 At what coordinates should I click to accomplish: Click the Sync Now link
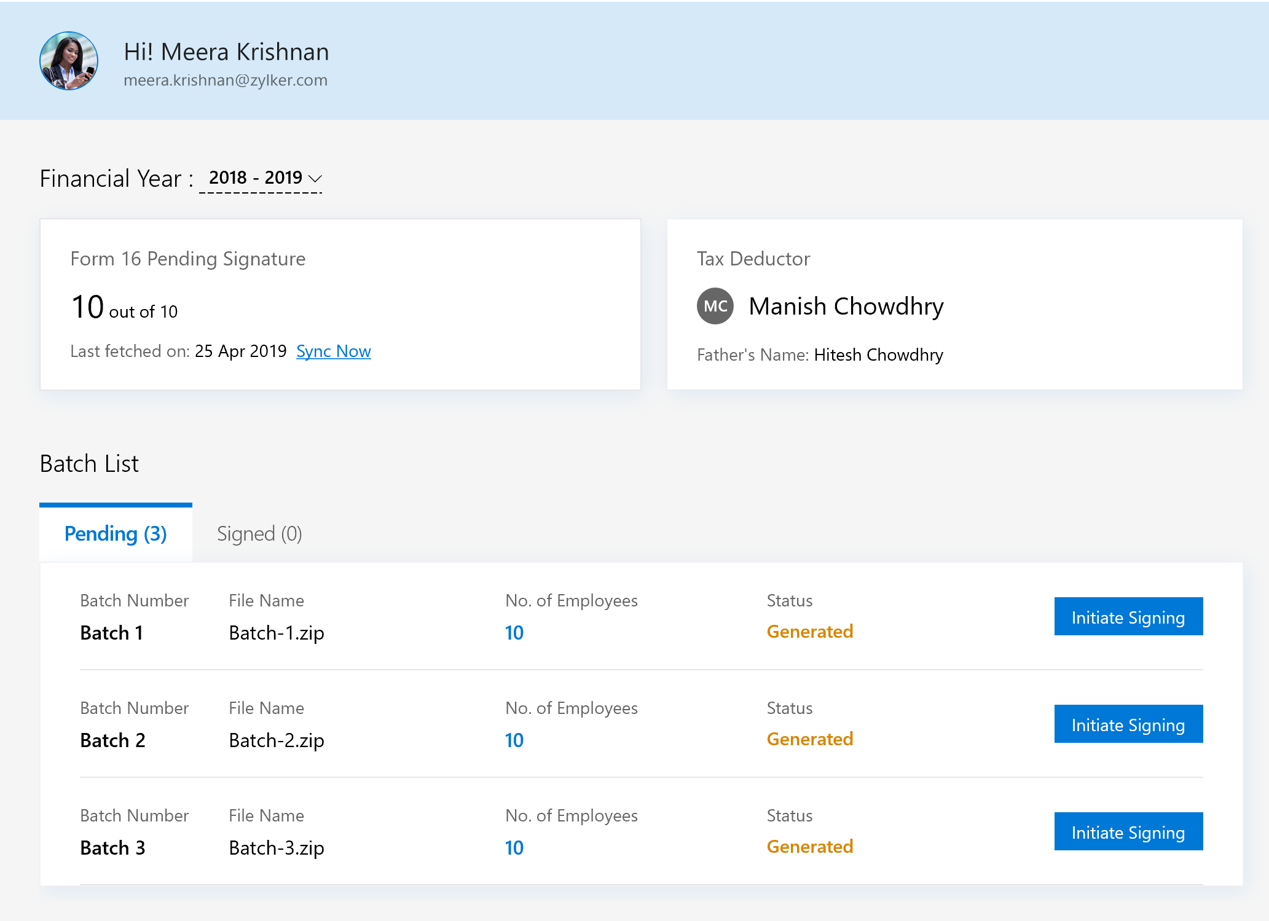[x=333, y=351]
